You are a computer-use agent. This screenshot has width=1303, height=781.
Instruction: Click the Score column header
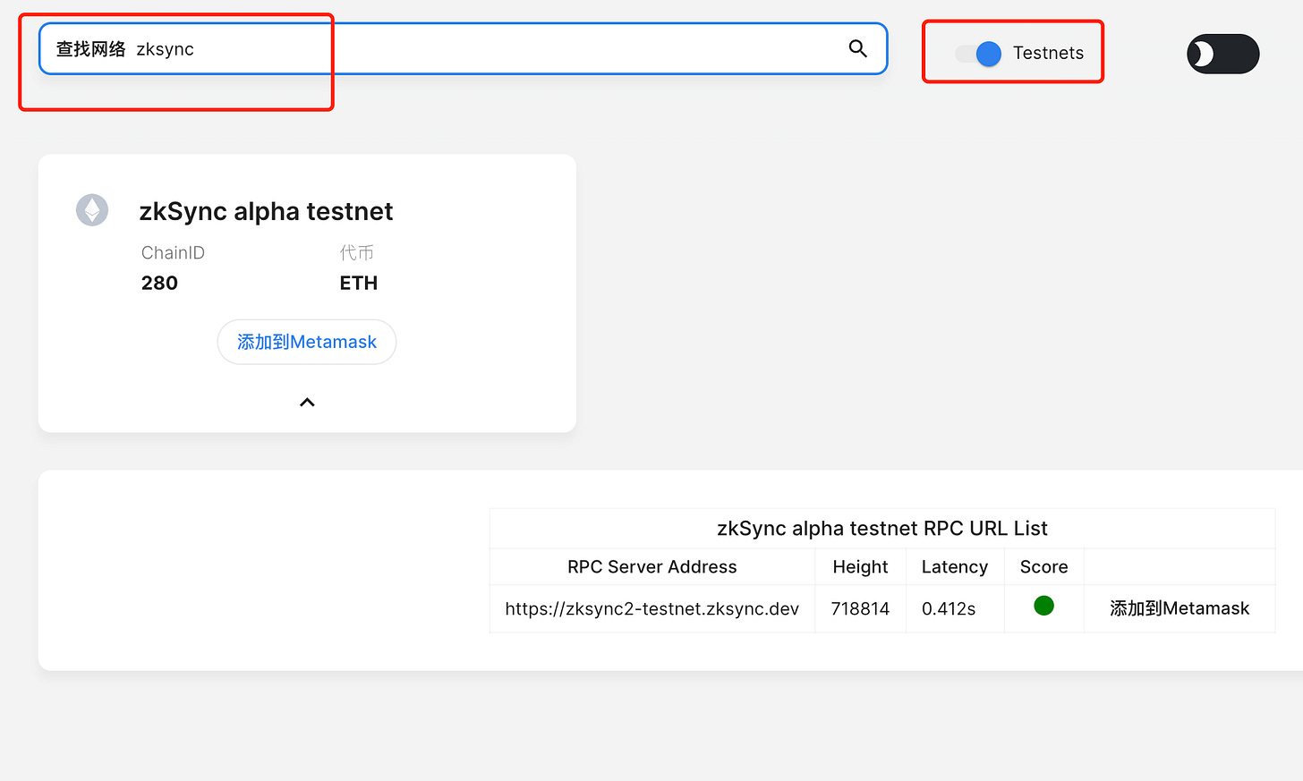point(1043,567)
